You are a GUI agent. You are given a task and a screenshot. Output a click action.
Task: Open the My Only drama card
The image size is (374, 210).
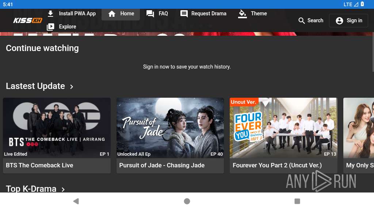[x=359, y=135]
